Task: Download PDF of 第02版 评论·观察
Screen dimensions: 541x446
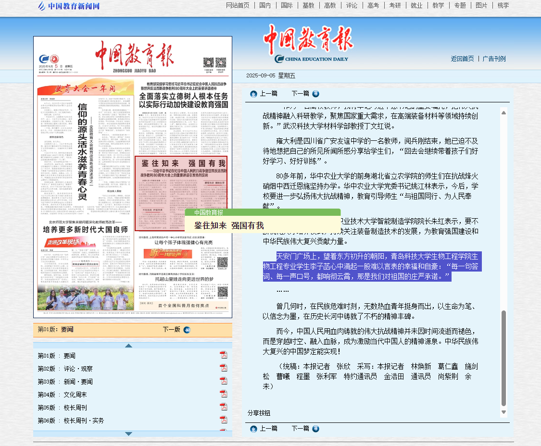Action: click(x=224, y=368)
